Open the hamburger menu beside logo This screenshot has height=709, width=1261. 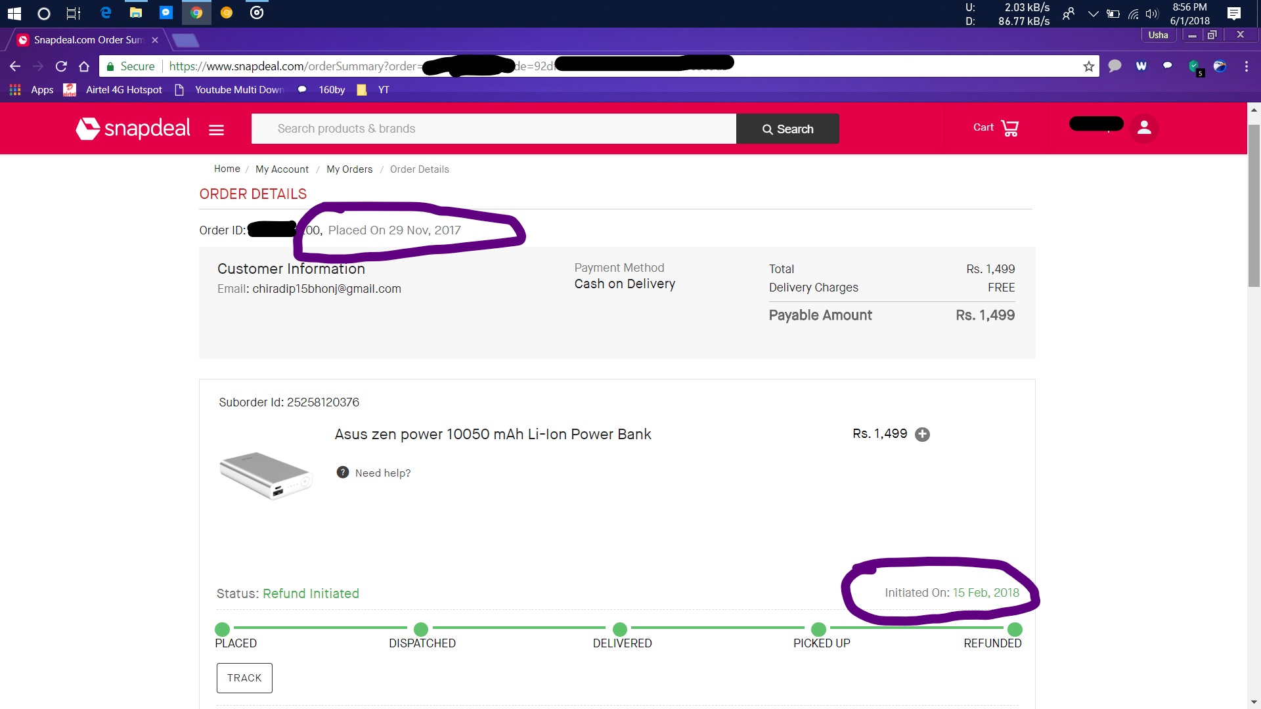click(216, 130)
